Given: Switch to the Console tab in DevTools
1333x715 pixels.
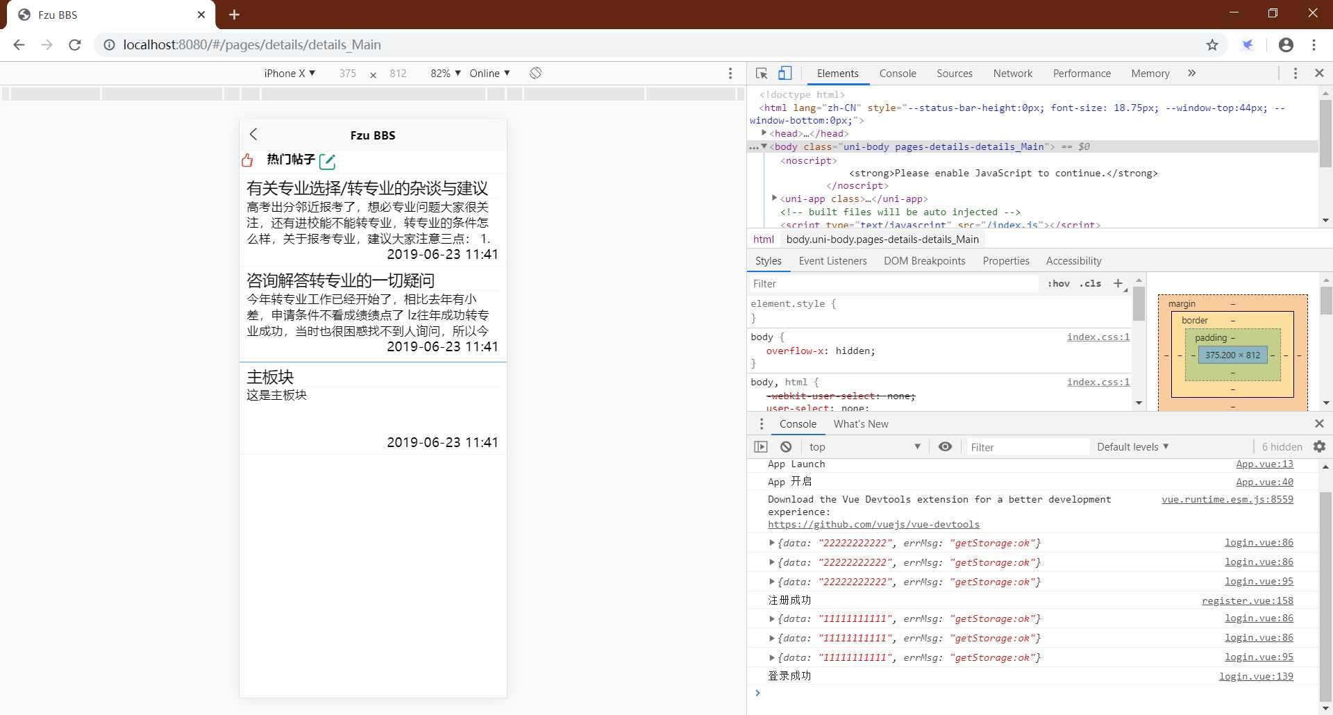Looking at the screenshot, I should (898, 73).
